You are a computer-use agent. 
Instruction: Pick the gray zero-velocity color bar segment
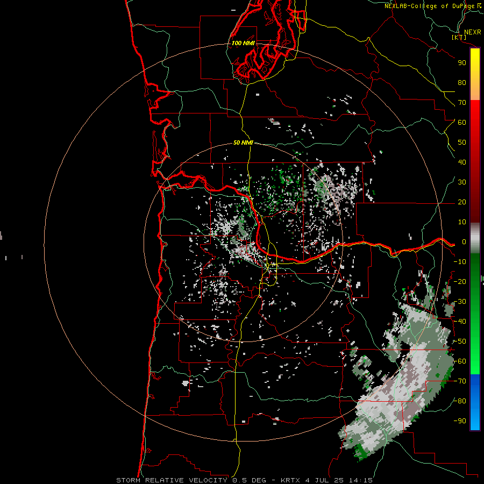475,238
